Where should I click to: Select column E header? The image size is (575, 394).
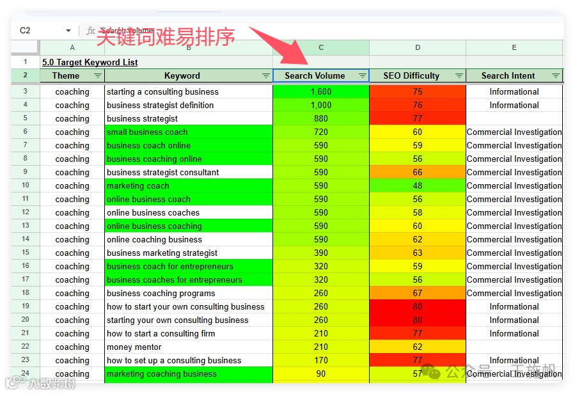514,48
